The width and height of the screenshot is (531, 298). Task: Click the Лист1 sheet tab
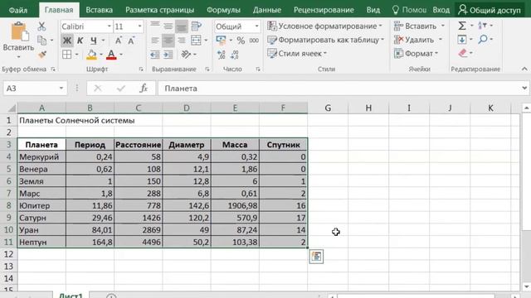click(x=71, y=296)
